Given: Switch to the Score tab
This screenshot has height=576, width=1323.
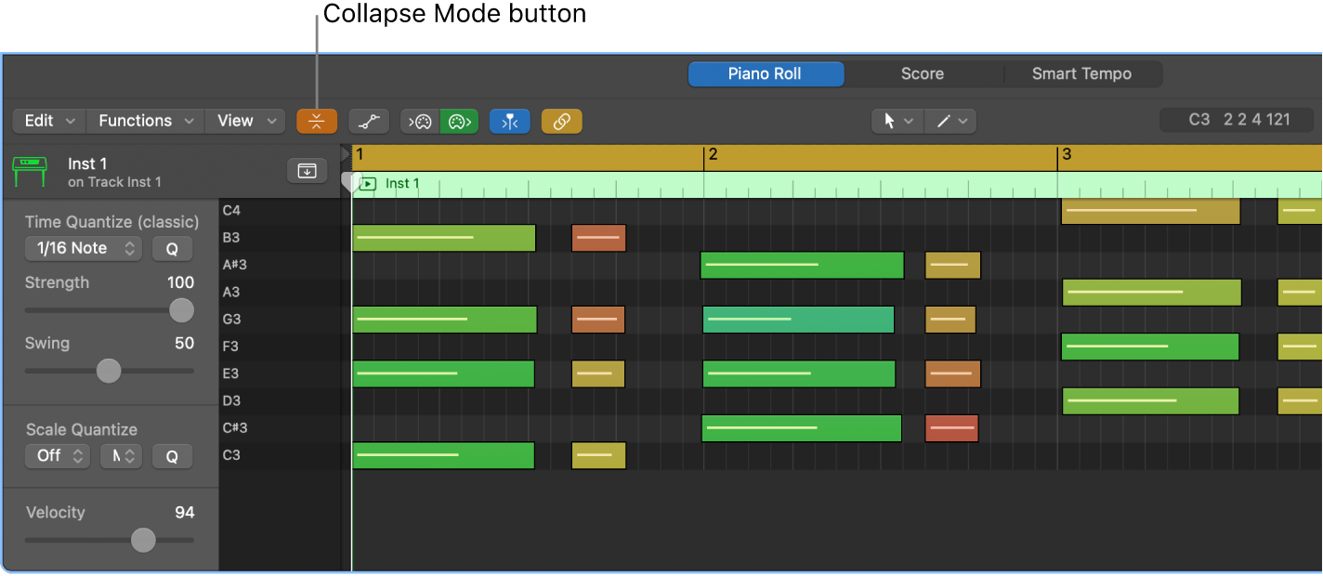Looking at the screenshot, I should [923, 74].
